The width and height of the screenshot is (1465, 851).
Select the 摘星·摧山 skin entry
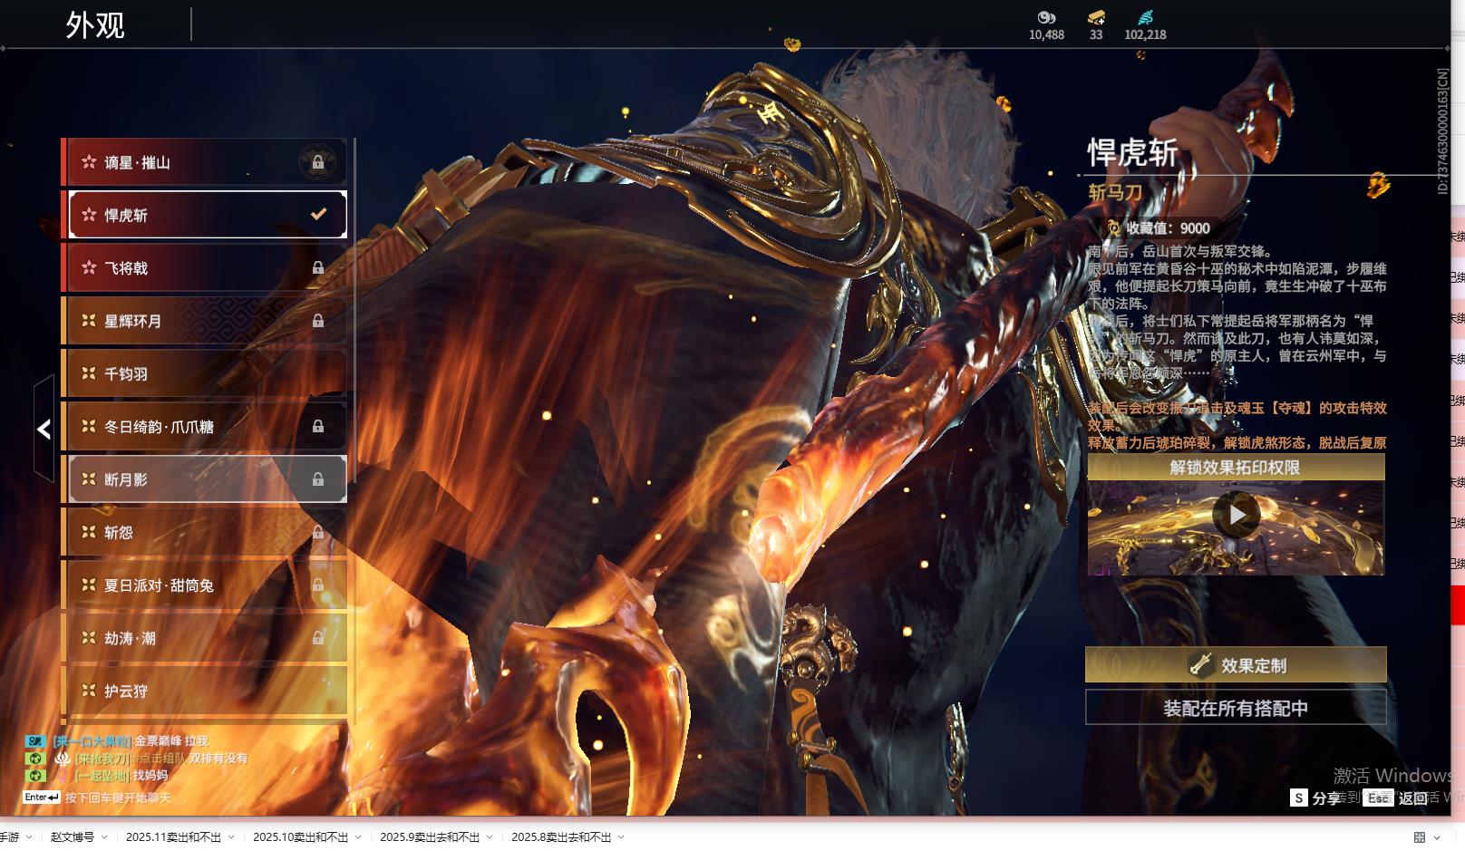tap(205, 162)
